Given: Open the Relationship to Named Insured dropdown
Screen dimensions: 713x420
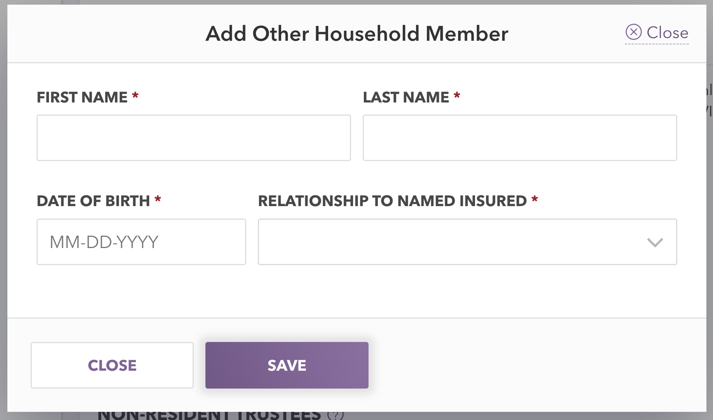Looking at the screenshot, I should (468, 242).
